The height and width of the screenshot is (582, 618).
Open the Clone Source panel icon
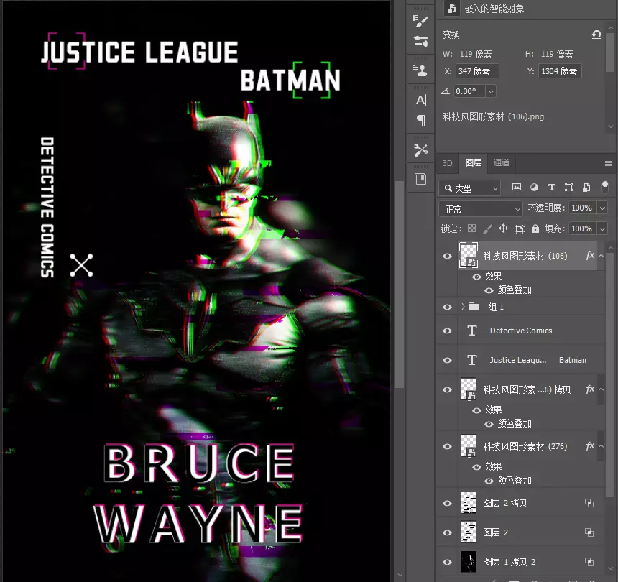click(420, 70)
